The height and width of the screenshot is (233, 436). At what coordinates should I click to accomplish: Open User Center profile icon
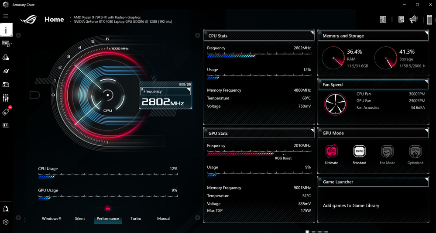(x=6, y=209)
